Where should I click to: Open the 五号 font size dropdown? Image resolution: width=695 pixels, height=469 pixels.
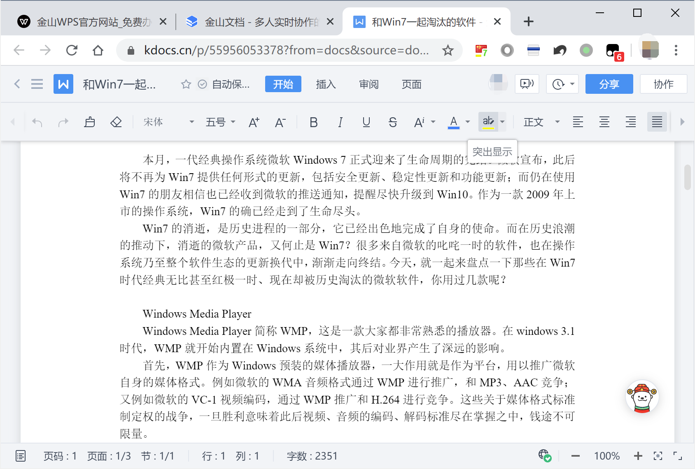coord(220,122)
